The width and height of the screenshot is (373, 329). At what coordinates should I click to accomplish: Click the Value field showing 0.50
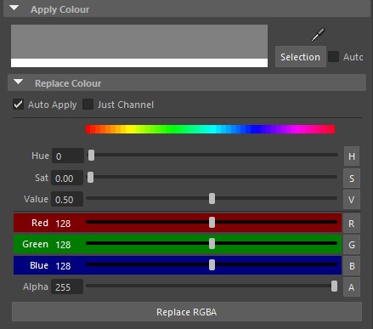click(67, 199)
